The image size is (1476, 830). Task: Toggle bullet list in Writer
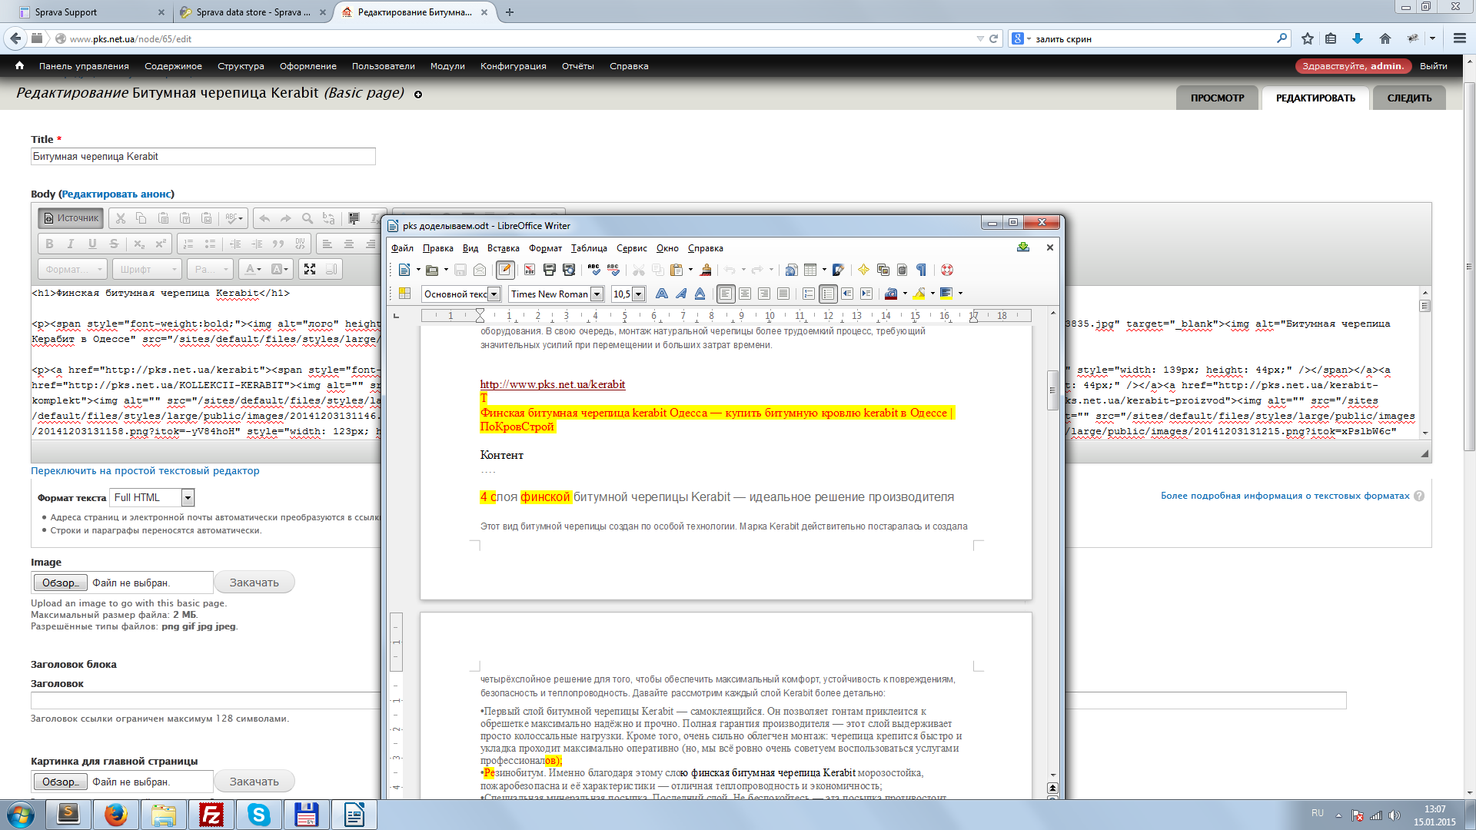click(x=828, y=294)
